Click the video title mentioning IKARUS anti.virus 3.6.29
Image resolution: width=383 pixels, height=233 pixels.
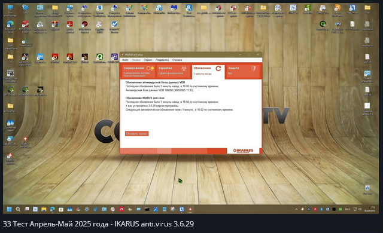point(98,224)
